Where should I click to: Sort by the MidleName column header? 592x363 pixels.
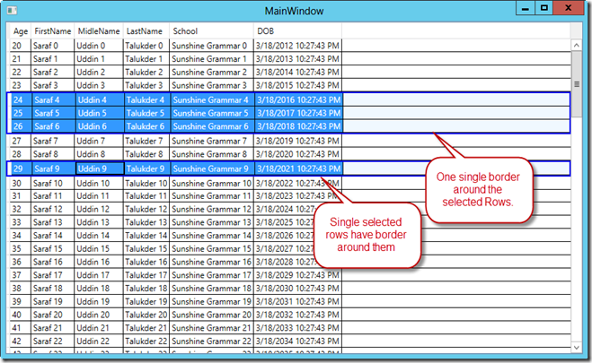tap(99, 31)
